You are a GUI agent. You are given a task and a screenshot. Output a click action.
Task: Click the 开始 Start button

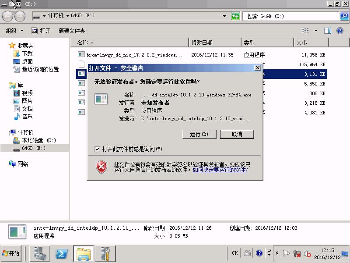tap(11, 253)
